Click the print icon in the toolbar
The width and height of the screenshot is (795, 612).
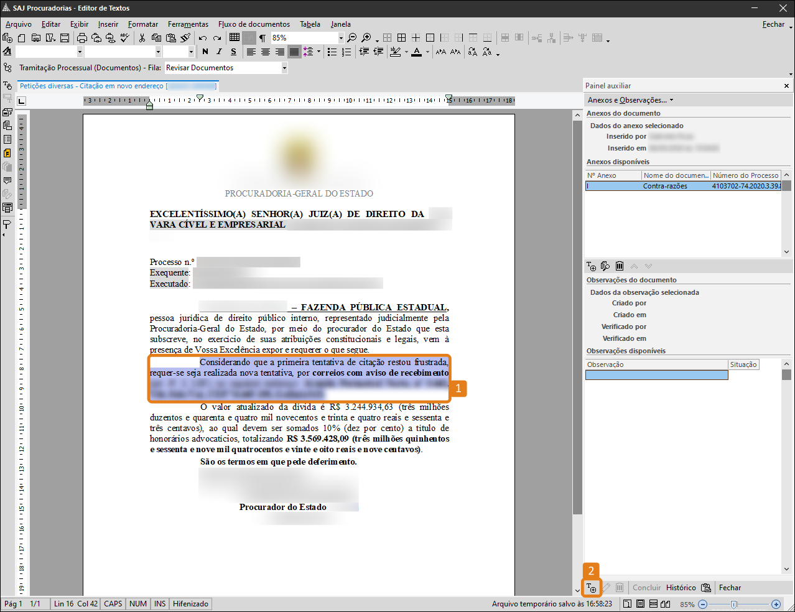coord(82,38)
